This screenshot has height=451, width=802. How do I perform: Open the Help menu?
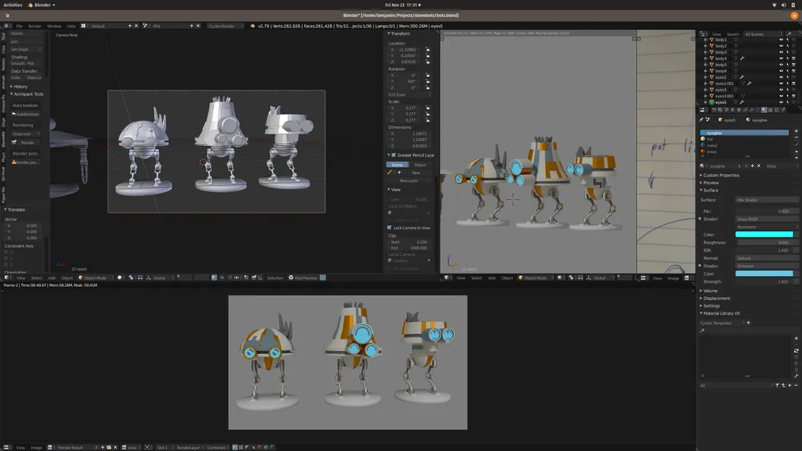tap(71, 26)
